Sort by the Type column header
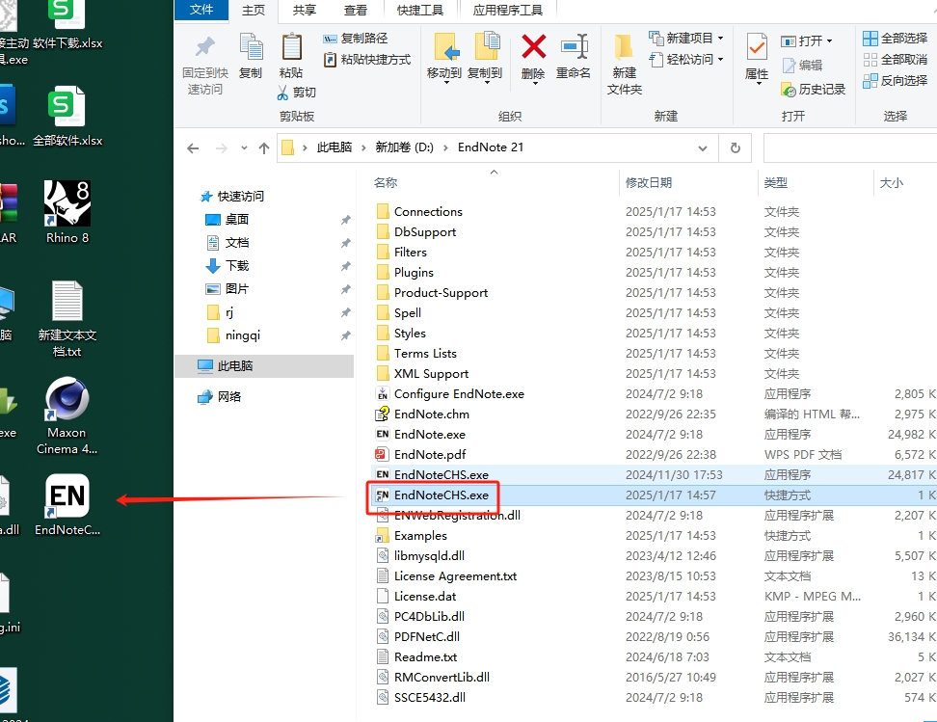This screenshot has width=937, height=722. click(776, 183)
